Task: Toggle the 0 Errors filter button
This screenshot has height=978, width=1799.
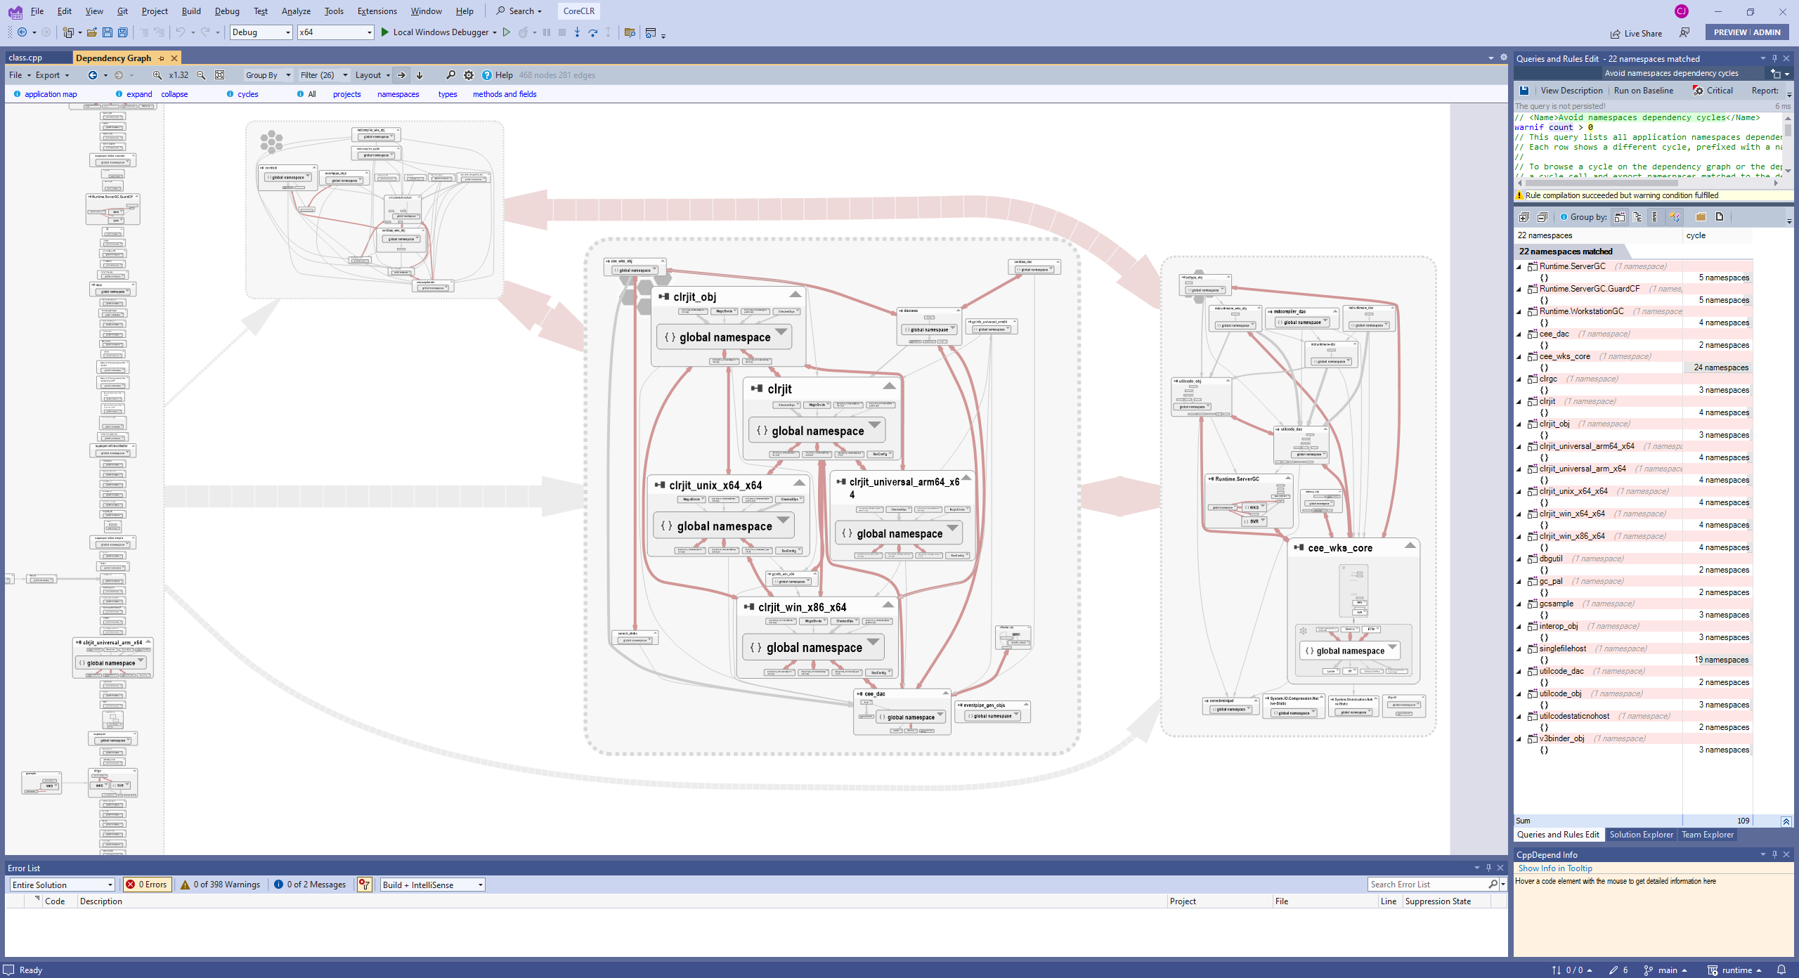Action: [x=148, y=885]
